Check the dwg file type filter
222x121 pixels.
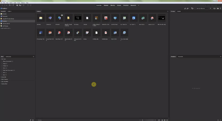(x=2, y=64)
